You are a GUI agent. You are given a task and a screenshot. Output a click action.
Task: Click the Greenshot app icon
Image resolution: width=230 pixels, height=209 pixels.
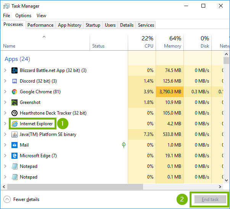[14, 102]
